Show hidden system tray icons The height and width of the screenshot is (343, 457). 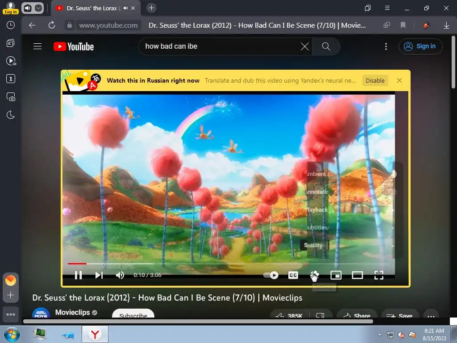coord(379,335)
